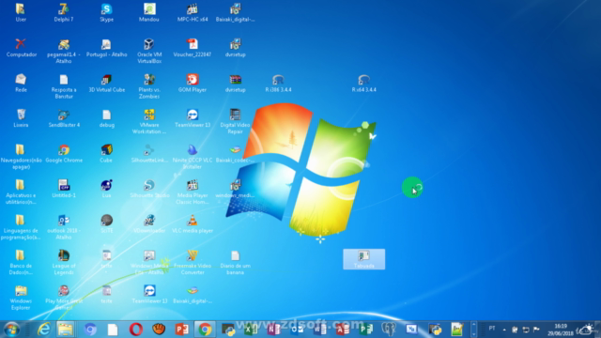Open the taskbar clock and date

click(x=561, y=330)
